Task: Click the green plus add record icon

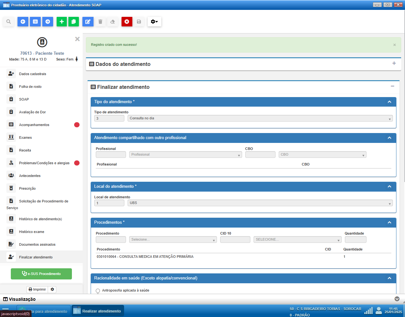Action: pyautogui.click(x=62, y=22)
